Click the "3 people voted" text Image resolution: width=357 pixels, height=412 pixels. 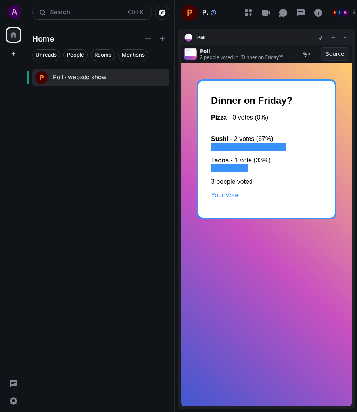(232, 181)
